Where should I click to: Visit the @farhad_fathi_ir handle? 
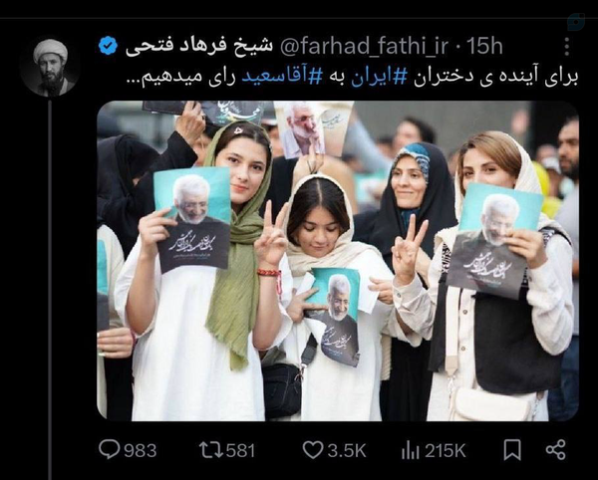(x=364, y=47)
